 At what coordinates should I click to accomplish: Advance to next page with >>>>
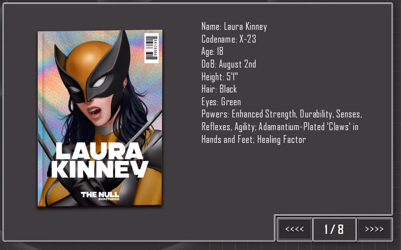tap(374, 229)
